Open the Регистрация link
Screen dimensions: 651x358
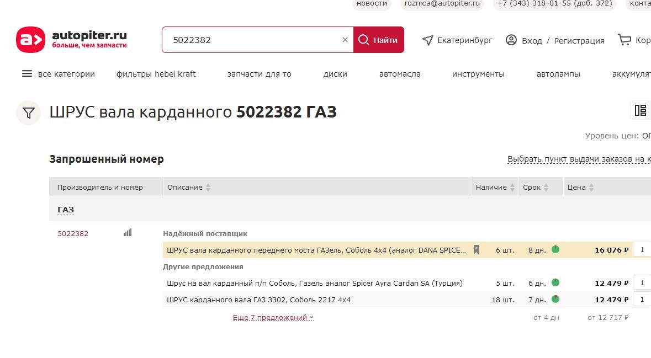[579, 41]
